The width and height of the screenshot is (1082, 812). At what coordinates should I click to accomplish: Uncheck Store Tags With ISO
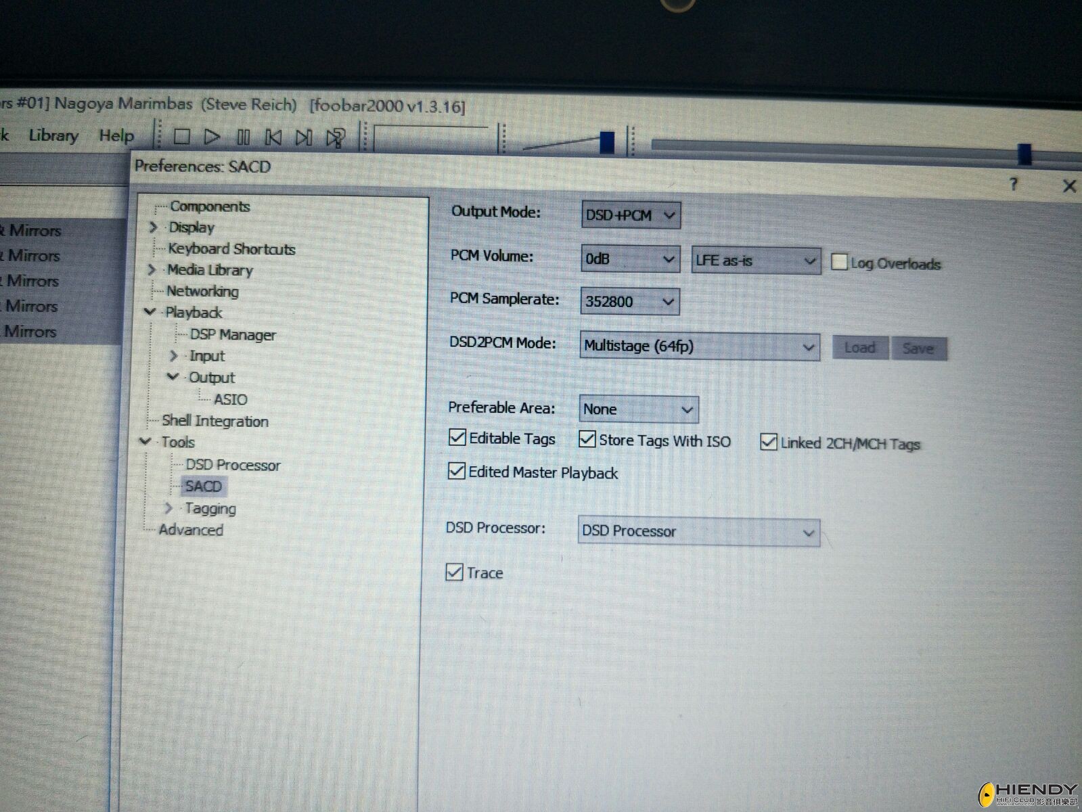[587, 438]
